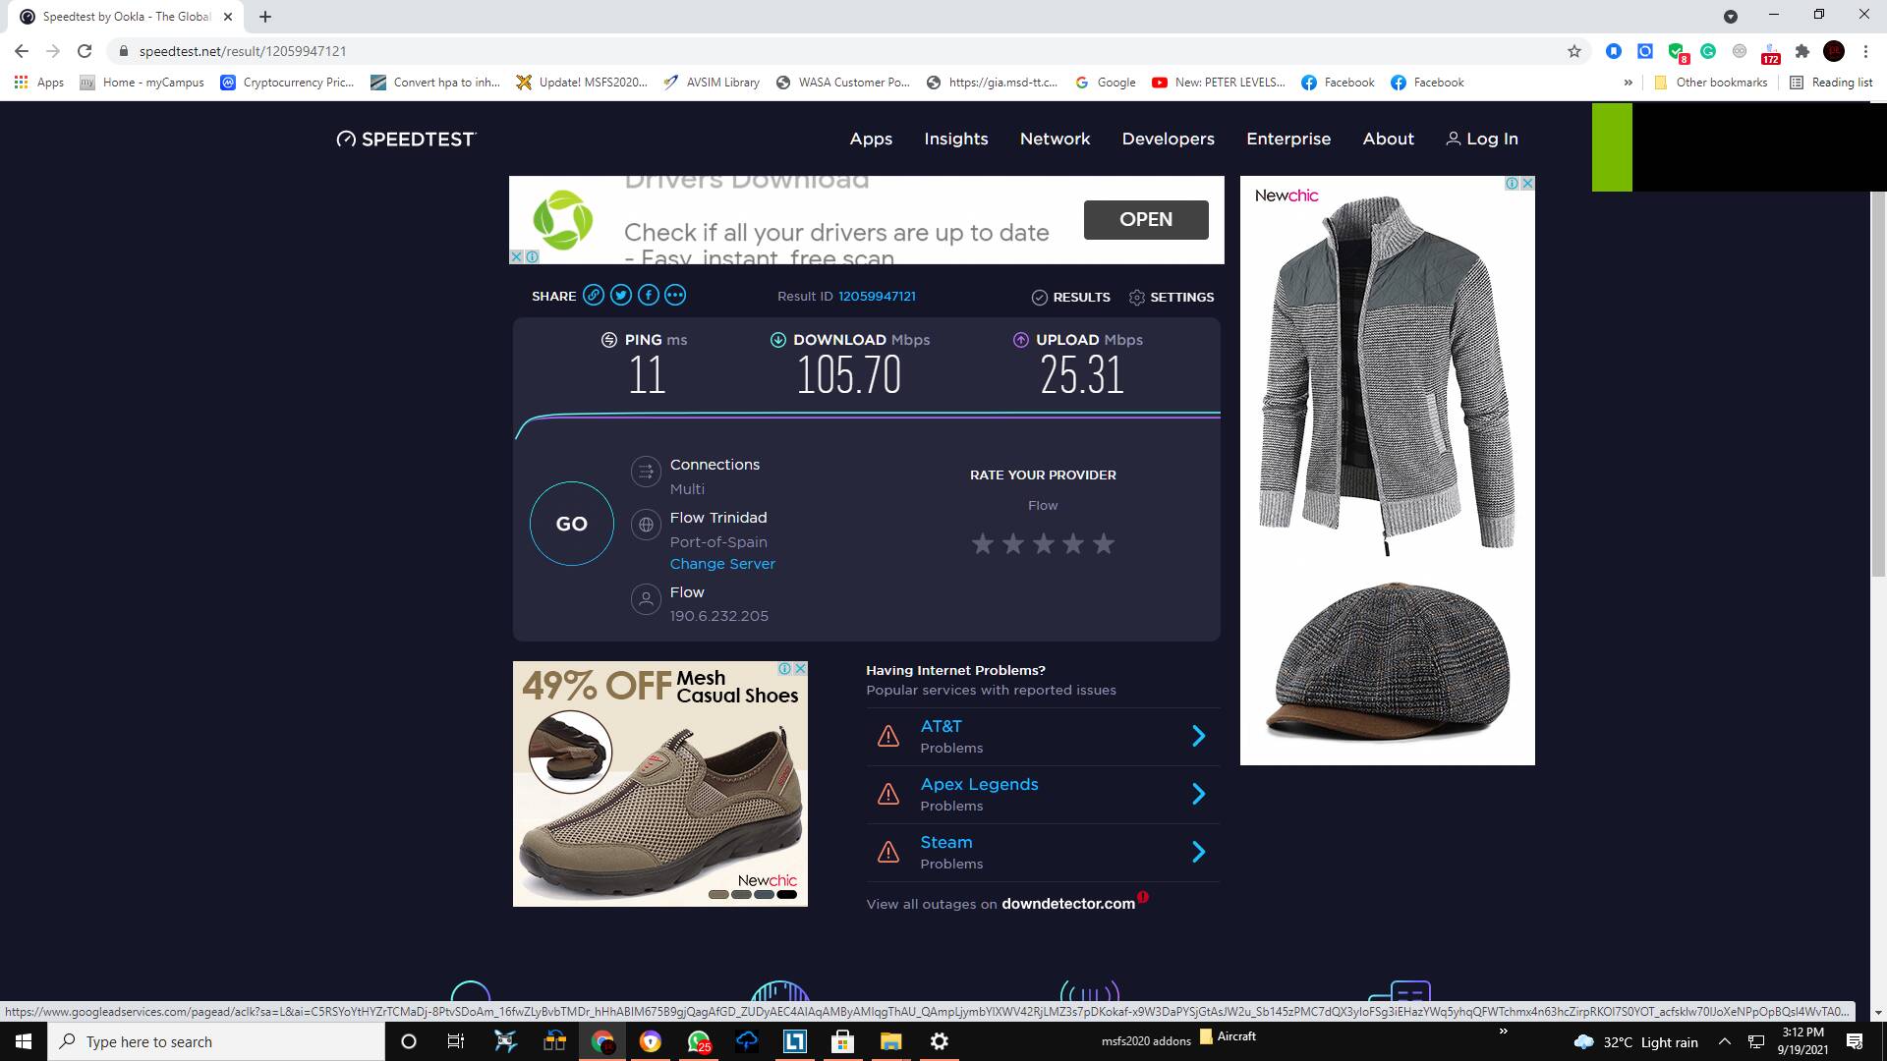The image size is (1887, 1061).
Task: Open a new browser tab
Action: pos(265,17)
